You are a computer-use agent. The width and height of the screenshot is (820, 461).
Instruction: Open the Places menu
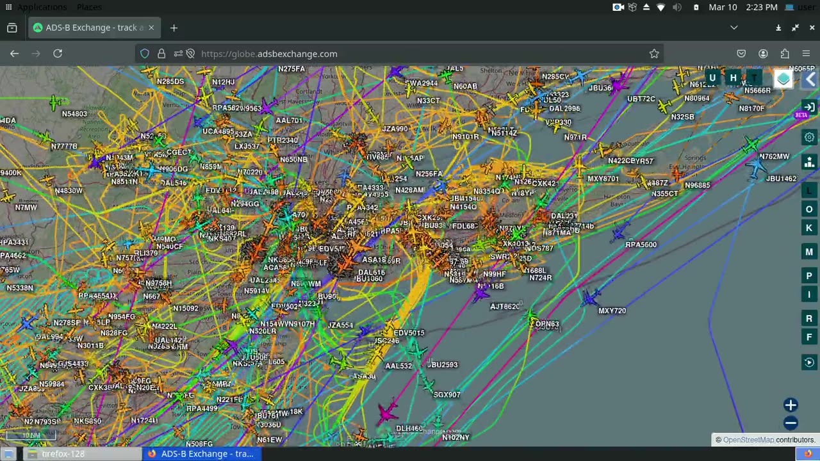pos(89,7)
